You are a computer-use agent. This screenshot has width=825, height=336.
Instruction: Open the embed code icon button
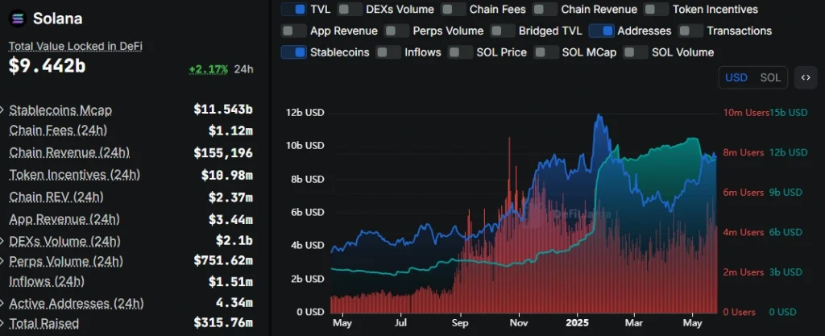(806, 78)
